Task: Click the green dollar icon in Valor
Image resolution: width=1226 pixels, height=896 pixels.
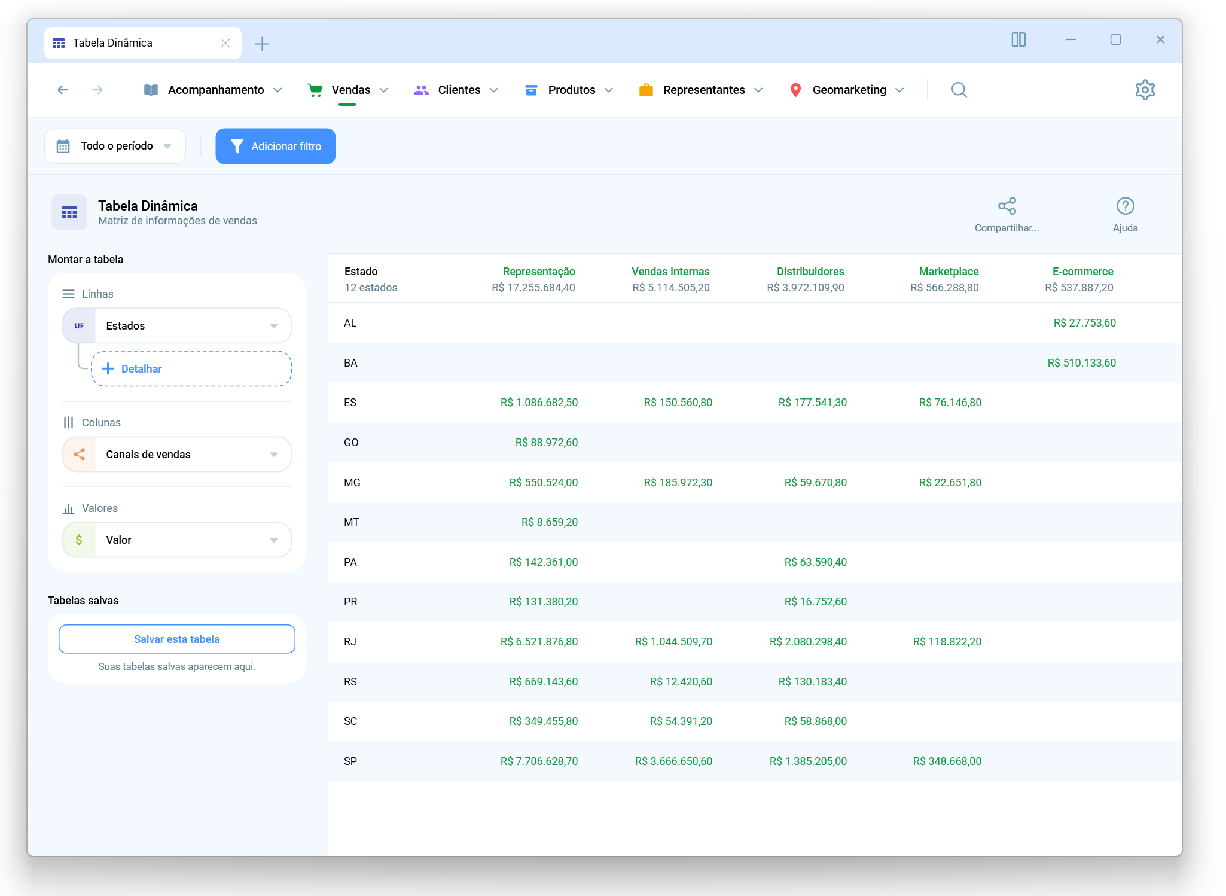Action: pyautogui.click(x=79, y=540)
